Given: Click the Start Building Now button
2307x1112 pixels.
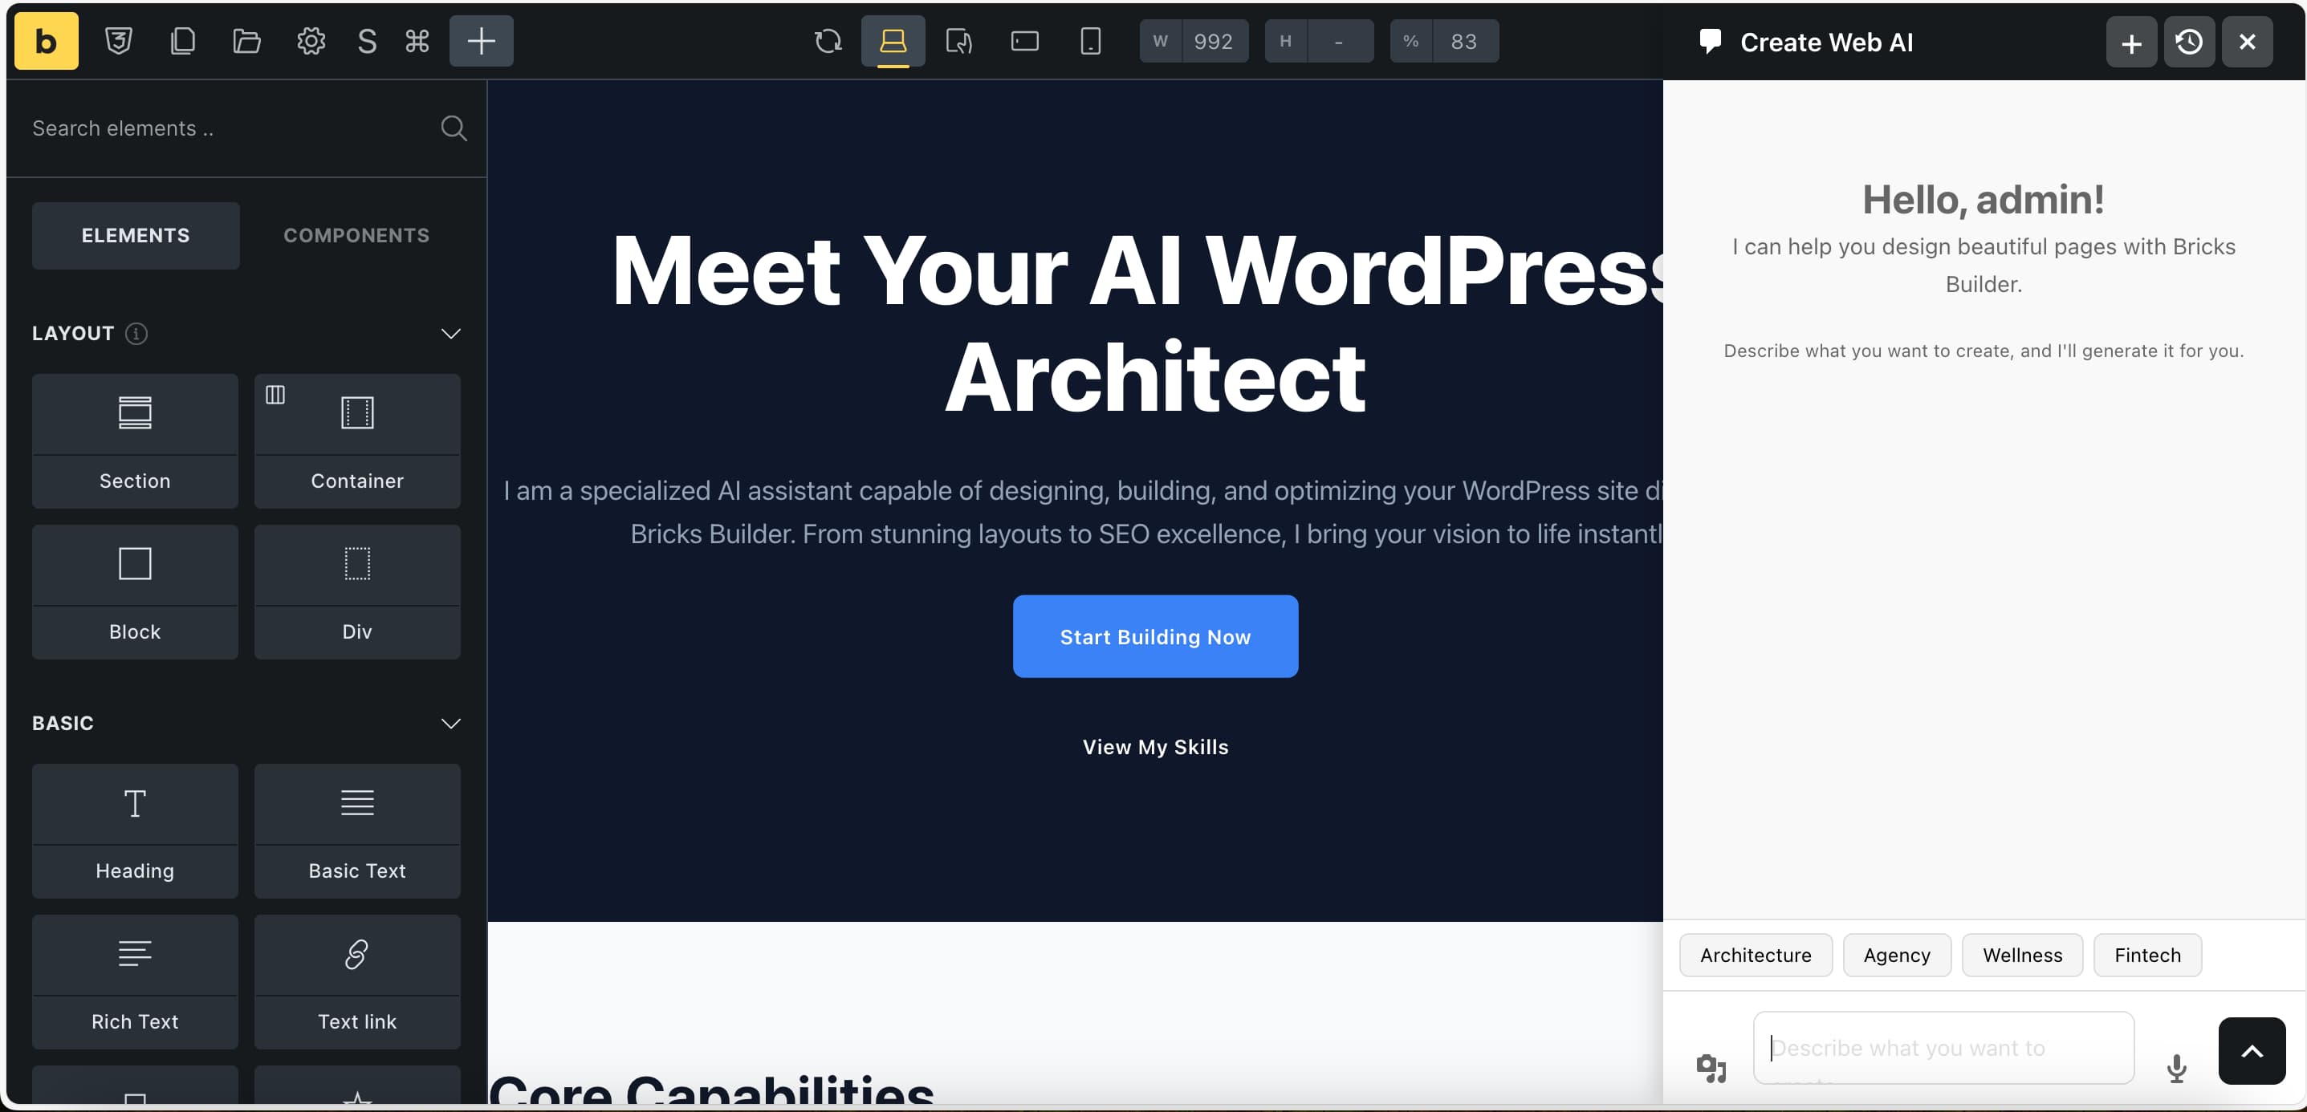Looking at the screenshot, I should (1154, 636).
